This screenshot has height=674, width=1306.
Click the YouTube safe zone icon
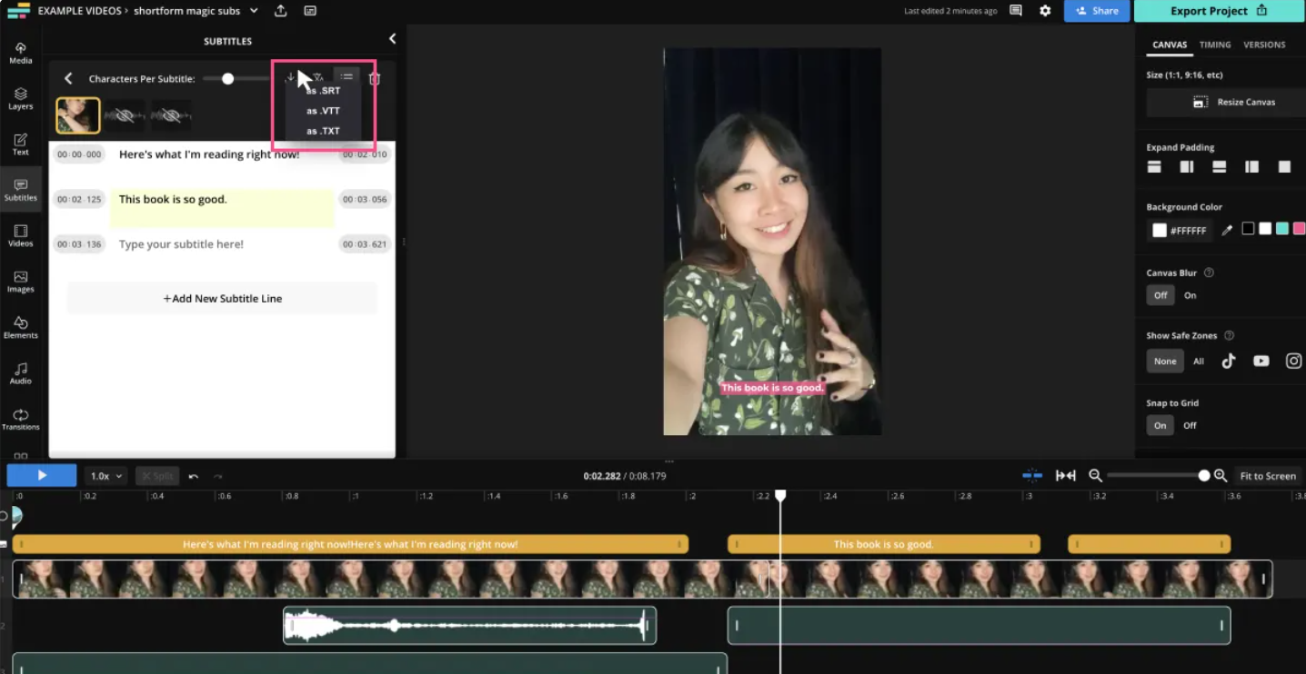[1261, 361]
